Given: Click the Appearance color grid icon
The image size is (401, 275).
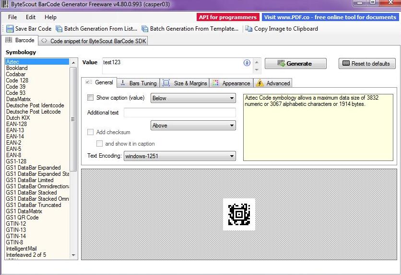Looking at the screenshot, I should (x=215, y=83).
